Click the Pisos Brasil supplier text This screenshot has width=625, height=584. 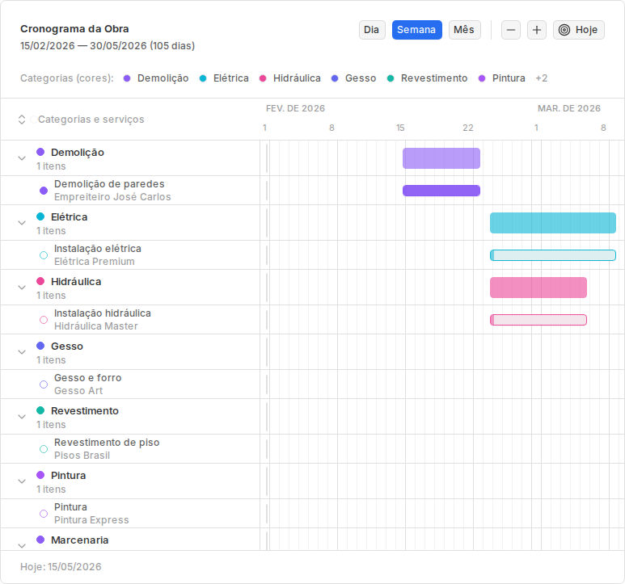pyautogui.click(x=82, y=456)
